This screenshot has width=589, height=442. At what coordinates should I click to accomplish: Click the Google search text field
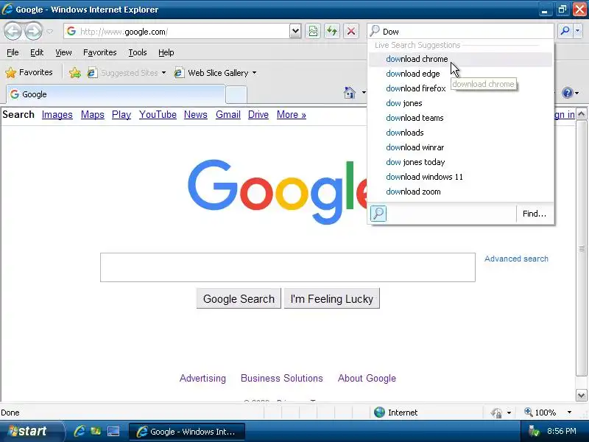(288, 267)
